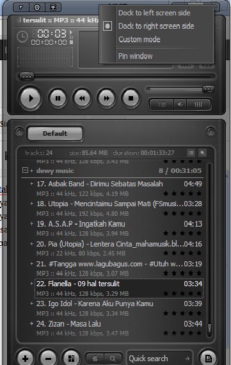Screen dimensions: 231x365
Task: Click the playlist list-view icon in header
Action: click(191, 152)
